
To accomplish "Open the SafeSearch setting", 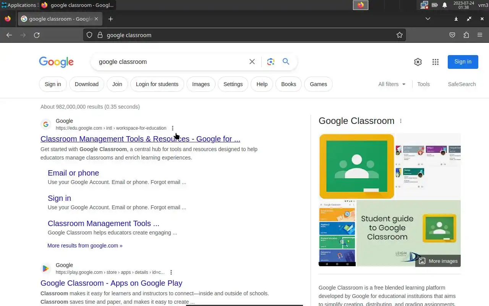I will click(462, 84).
